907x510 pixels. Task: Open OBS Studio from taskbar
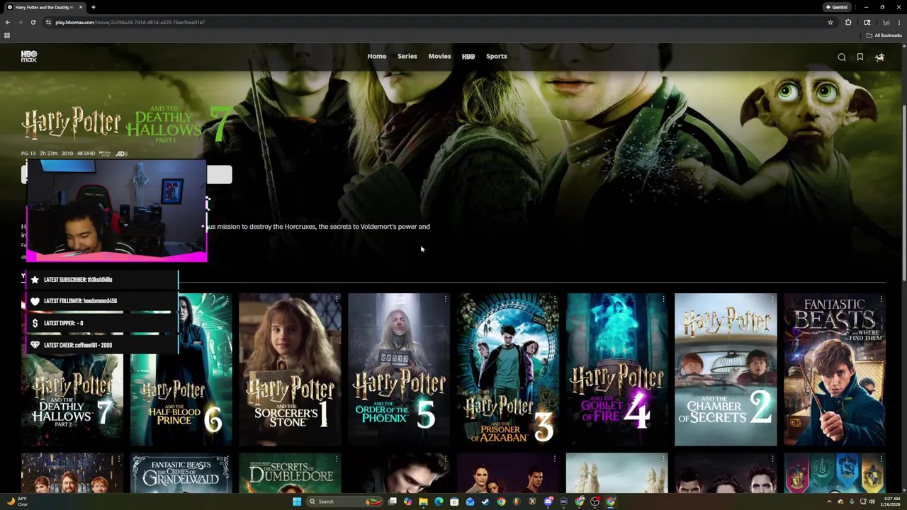click(x=595, y=501)
